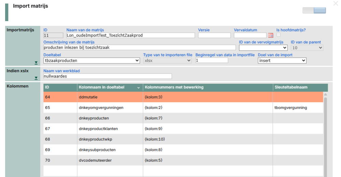Open the ID van de parent dropdown
The height and width of the screenshot is (177, 341).
coord(307,48)
